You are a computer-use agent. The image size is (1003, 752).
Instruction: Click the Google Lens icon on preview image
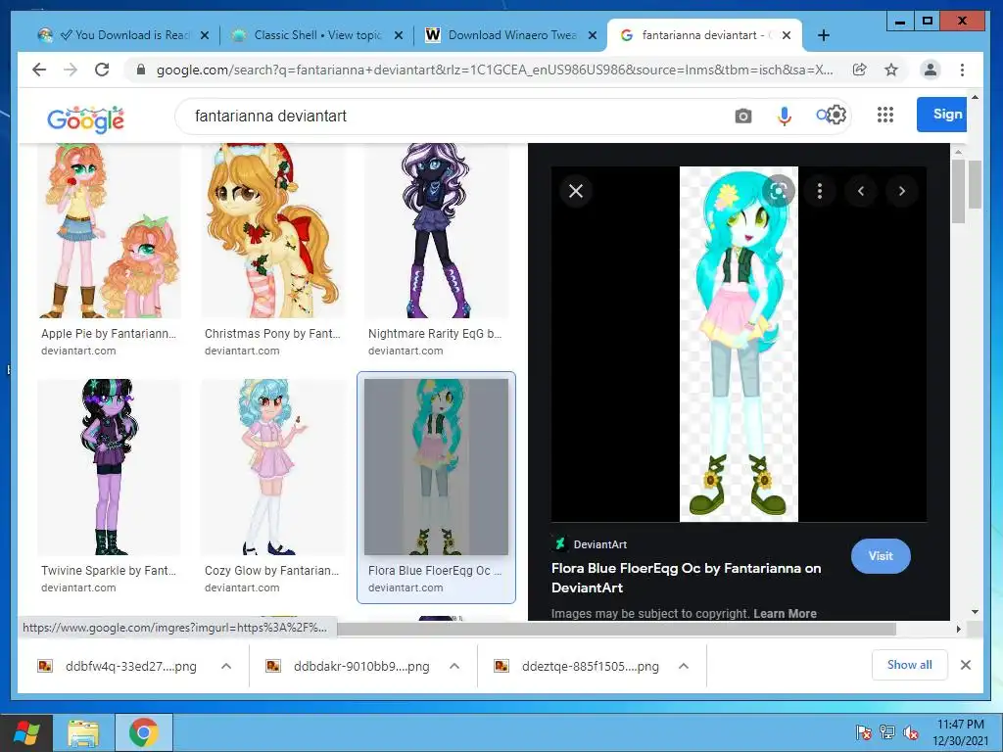pyautogui.click(x=779, y=191)
